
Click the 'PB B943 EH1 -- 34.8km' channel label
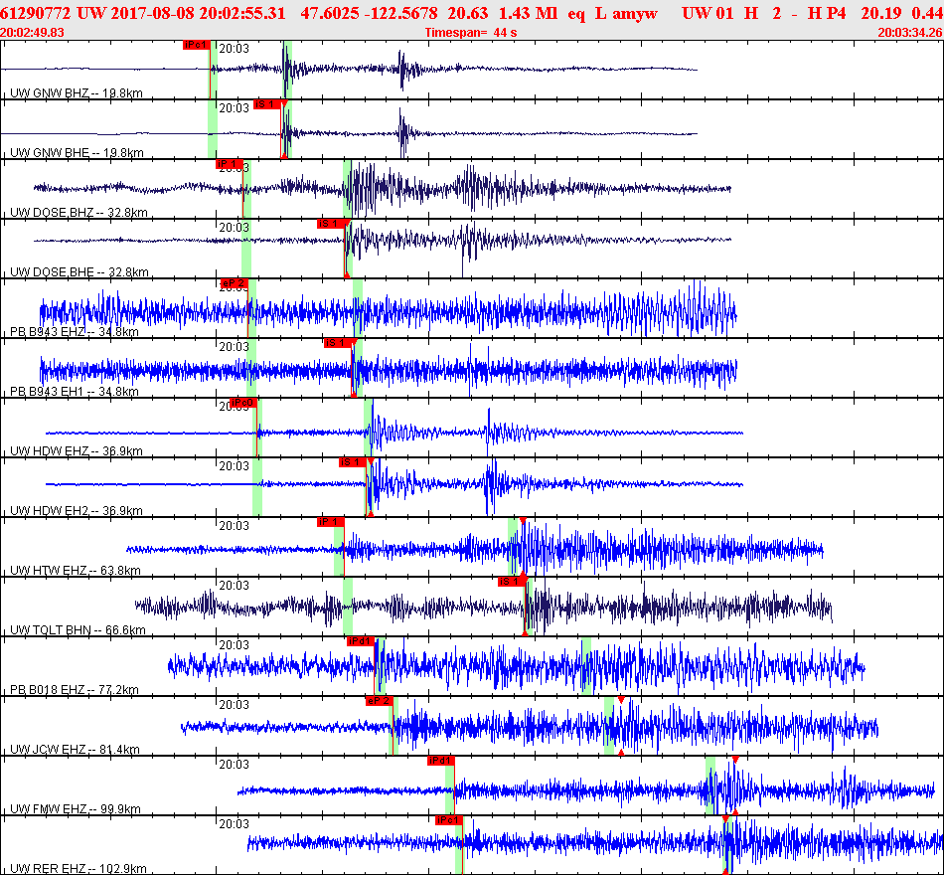pyautogui.click(x=75, y=391)
